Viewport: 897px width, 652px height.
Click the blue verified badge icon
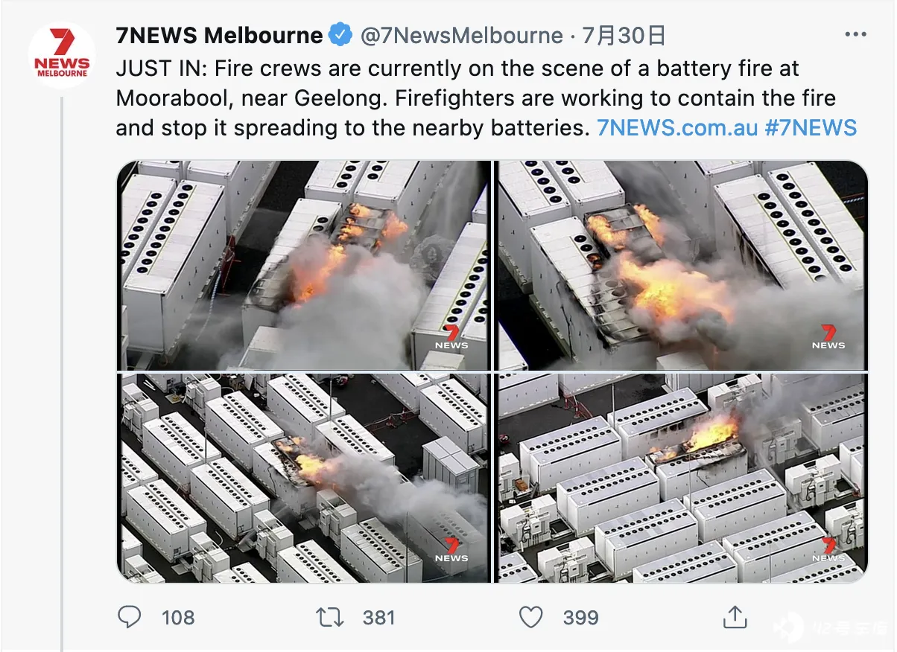pos(341,34)
